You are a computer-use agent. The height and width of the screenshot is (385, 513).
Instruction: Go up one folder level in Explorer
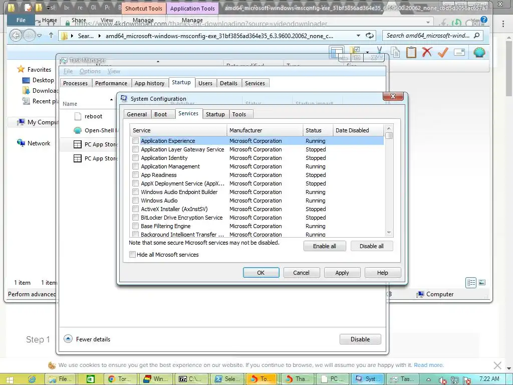point(51,36)
